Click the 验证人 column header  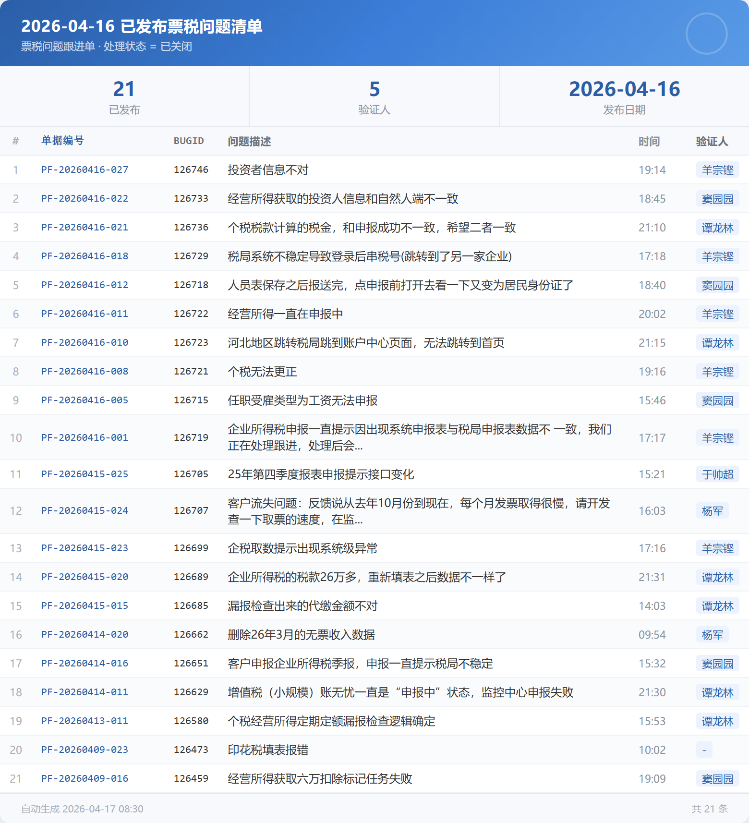point(712,141)
